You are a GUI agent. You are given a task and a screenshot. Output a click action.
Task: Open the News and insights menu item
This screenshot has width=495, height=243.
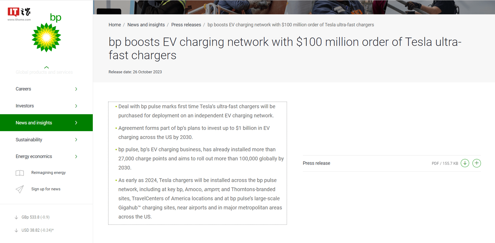point(34,123)
